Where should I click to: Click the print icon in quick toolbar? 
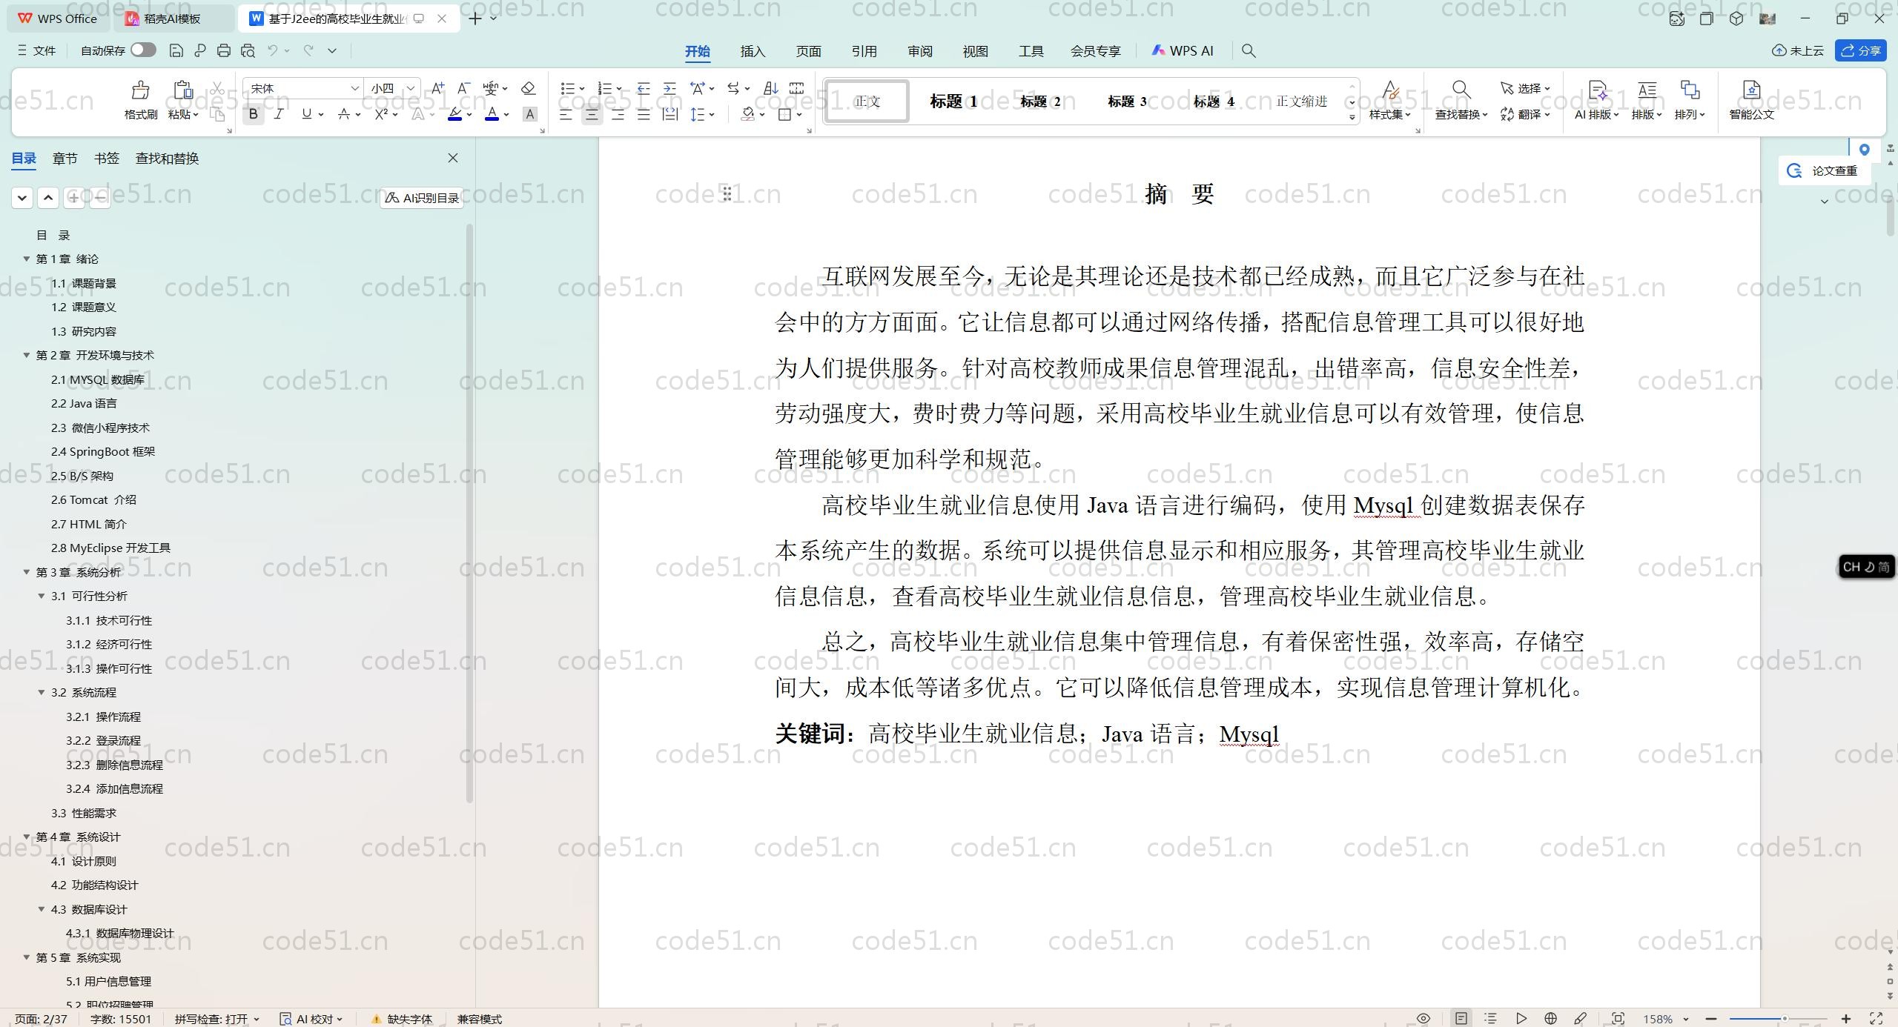[x=224, y=50]
